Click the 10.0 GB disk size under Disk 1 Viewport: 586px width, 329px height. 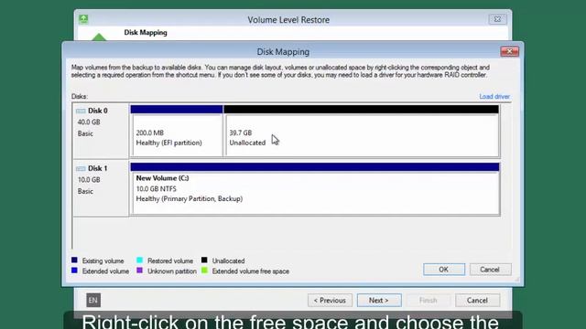[x=89, y=180]
